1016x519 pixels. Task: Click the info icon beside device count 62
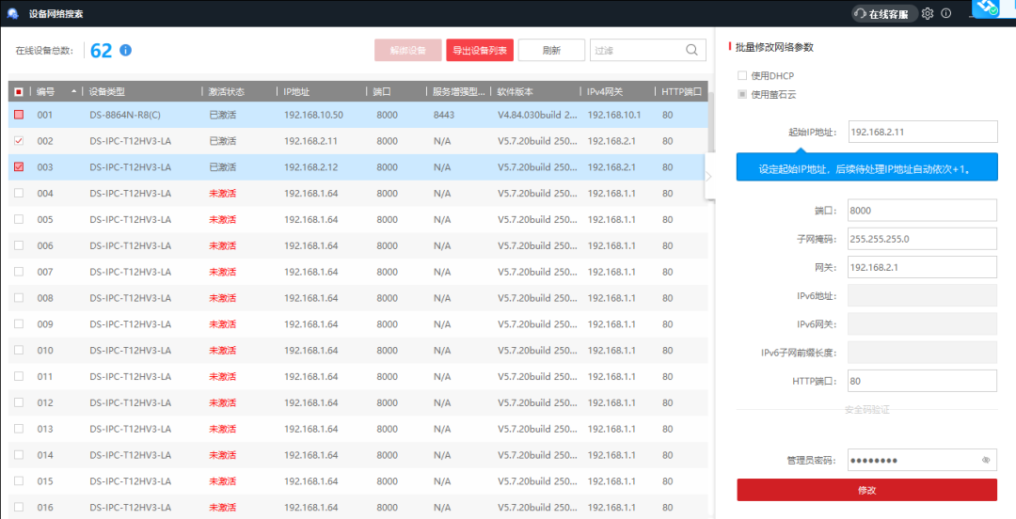pyautogui.click(x=125, y=50)
